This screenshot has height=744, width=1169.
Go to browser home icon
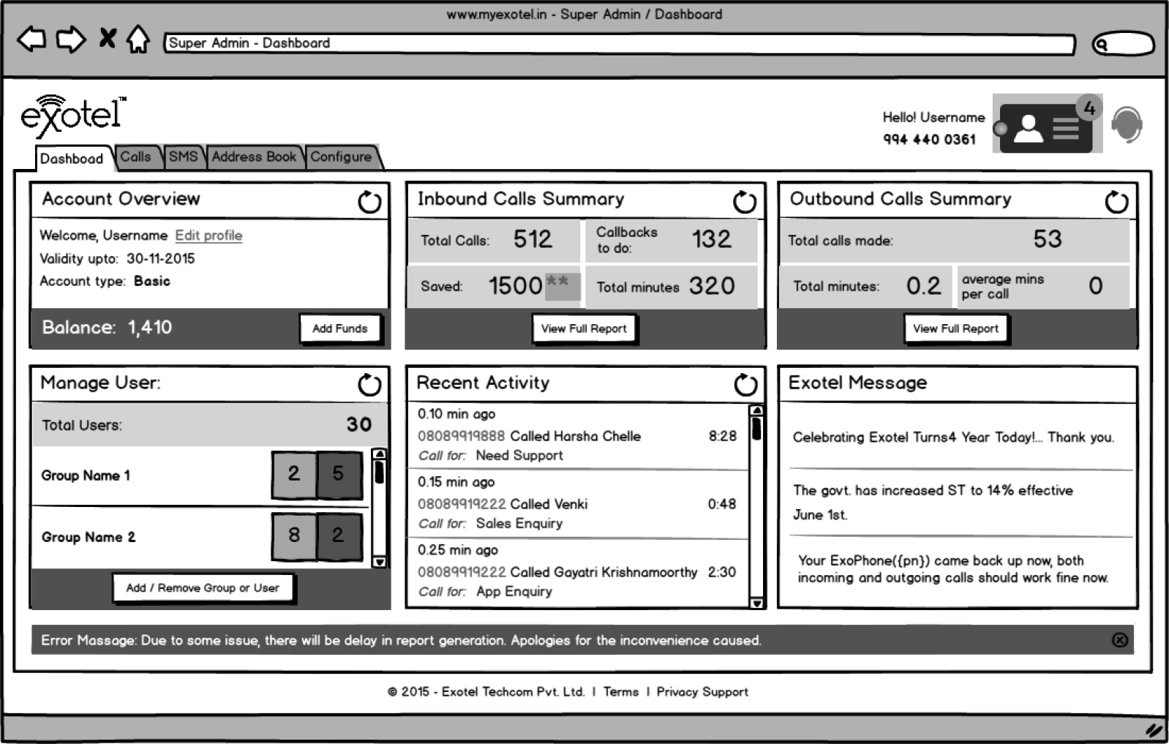coord(138,39)
